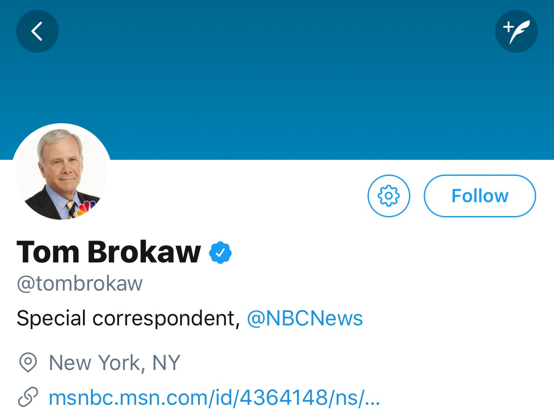Click the word Brokaw in the name
This screenshot has height=420, width=554.
pyautogui.click(x=144, y=252)
